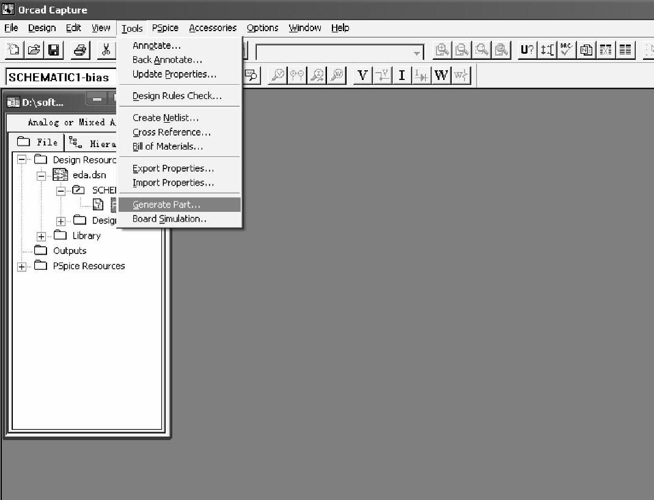Select the Library folder in tree
The height and width of the screenshot is (500, 654).
(x=86, y=236)
